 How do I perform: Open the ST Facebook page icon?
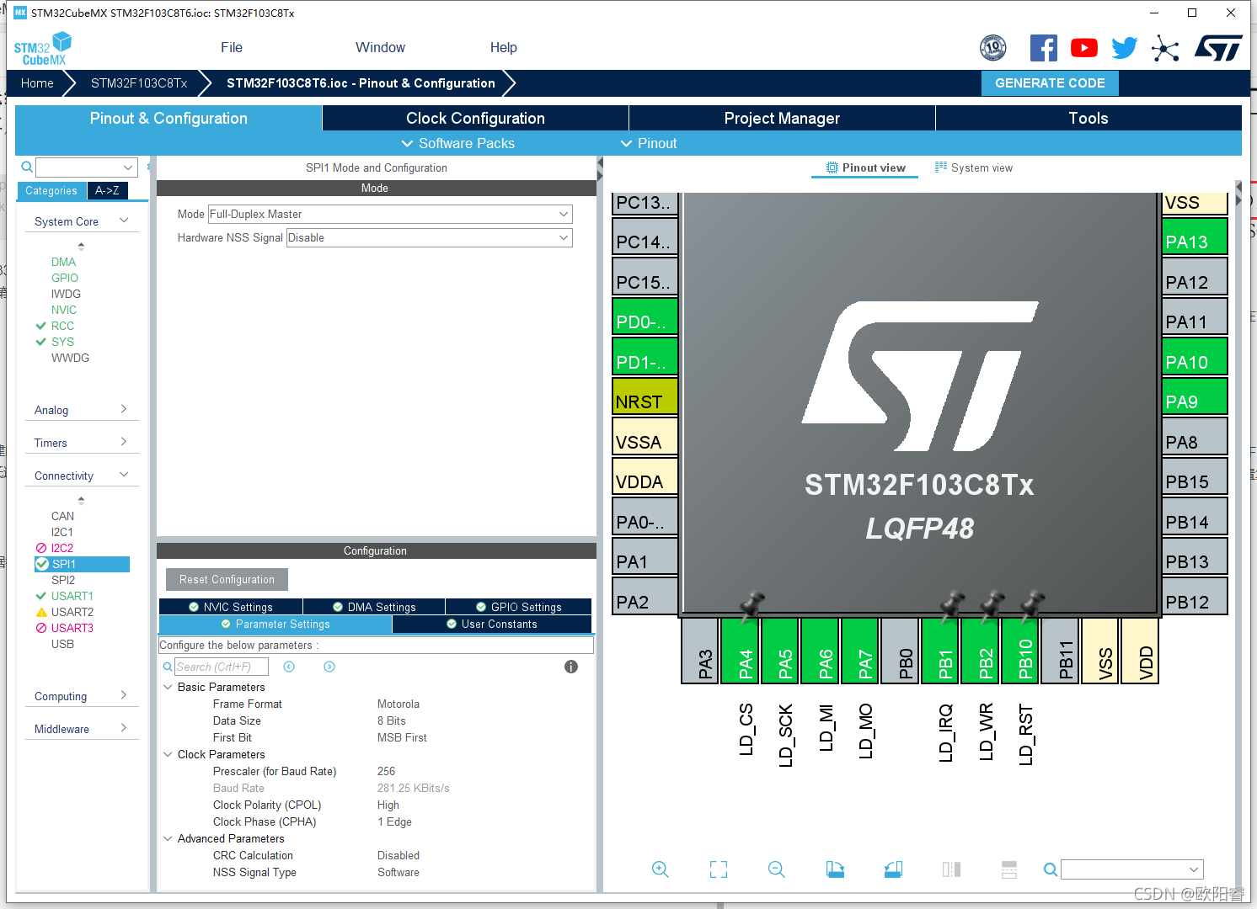tap(1044, 48)
